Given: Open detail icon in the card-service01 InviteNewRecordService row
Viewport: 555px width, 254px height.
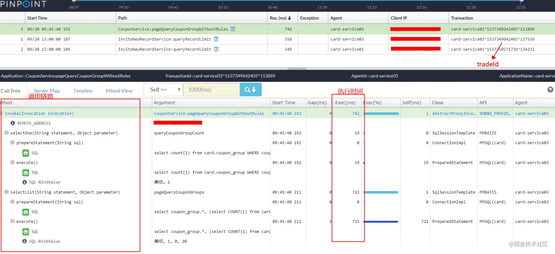Looking at the screenshot, I should coord(216,49).
